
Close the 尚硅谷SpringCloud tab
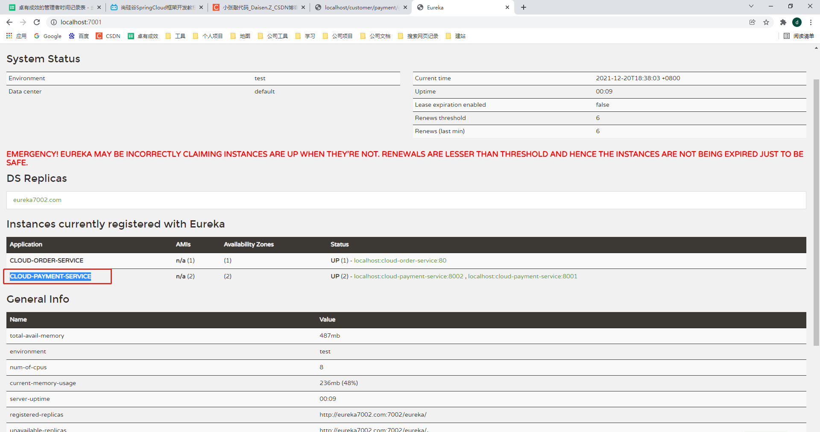tap(201, 7)
